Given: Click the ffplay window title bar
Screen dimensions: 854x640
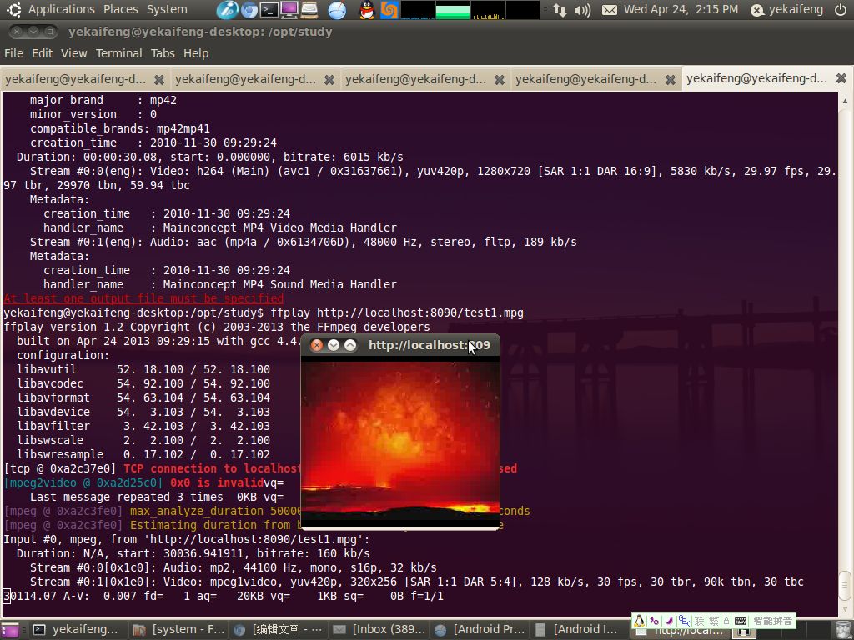Looking at the screenshot, I should [400, 345].
